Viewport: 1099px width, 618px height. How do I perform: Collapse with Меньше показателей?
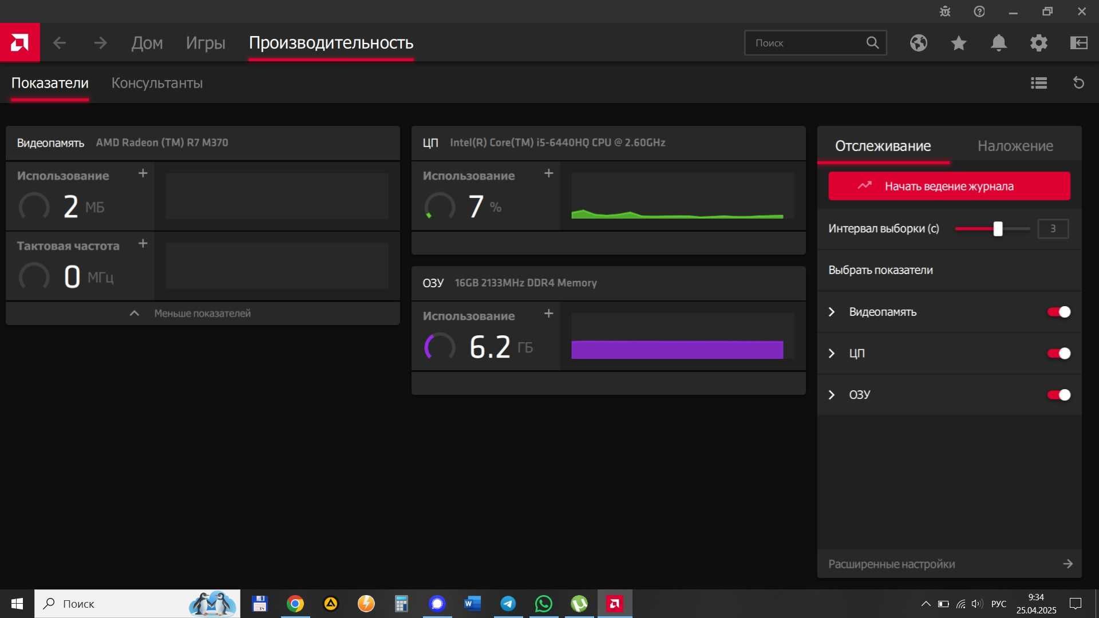click(x=203, y=314)
